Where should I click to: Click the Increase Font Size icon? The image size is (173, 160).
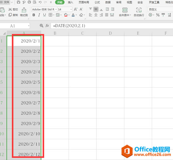point(76,9)
